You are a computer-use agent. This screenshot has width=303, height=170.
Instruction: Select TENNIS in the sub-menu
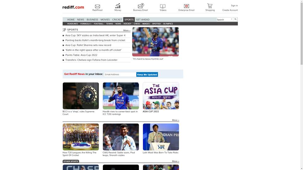pyautogui.click(x=110, y=24)
